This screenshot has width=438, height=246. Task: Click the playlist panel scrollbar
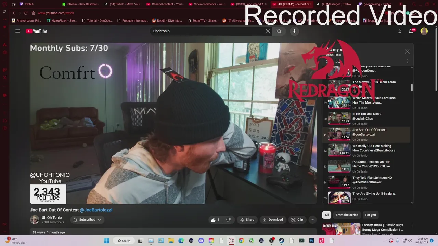click(412, 87)
